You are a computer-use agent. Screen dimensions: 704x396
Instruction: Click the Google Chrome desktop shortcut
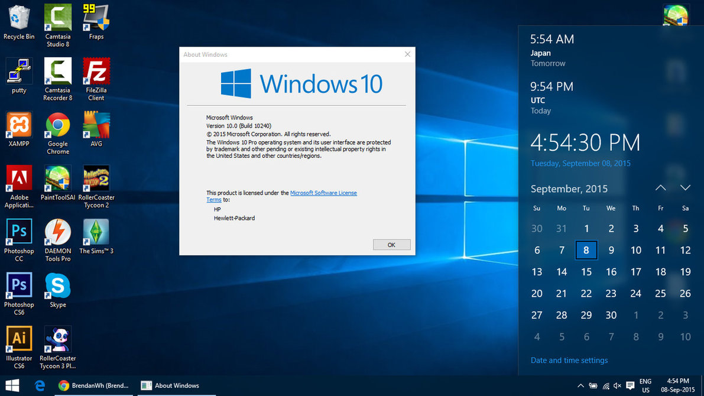coord(57,133)
